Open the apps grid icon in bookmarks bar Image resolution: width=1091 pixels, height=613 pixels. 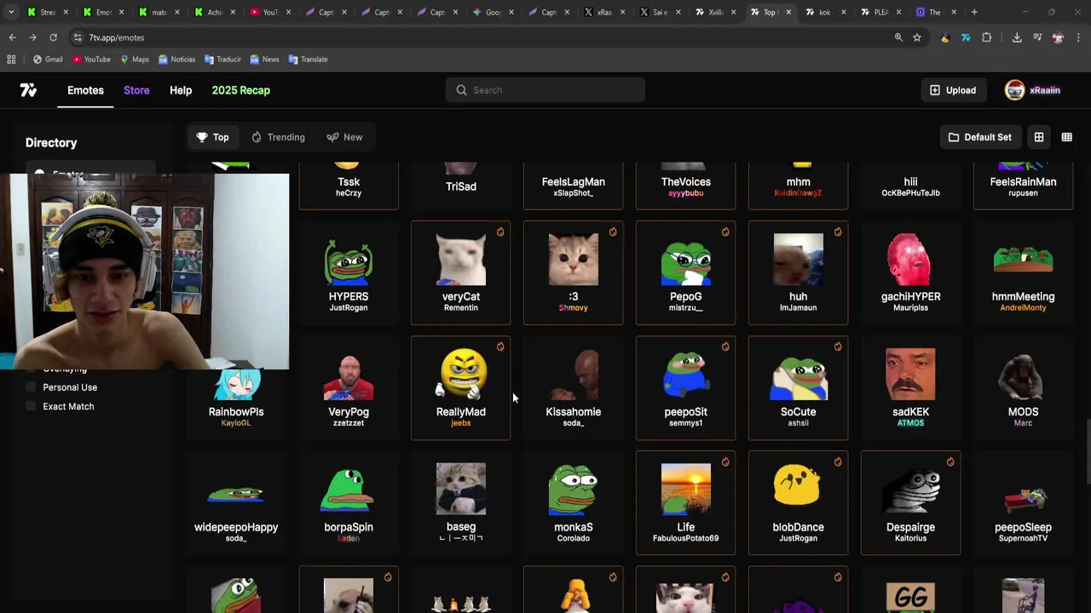(x=11, y=60)
